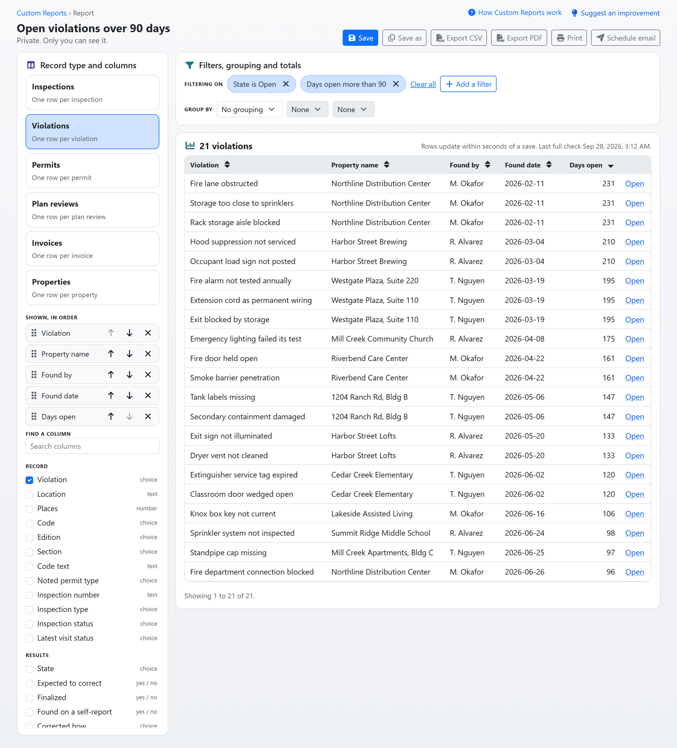Viewport: 677px width, 748px height.
Task: Sort table by Found by column
Action: coord(488,165)
